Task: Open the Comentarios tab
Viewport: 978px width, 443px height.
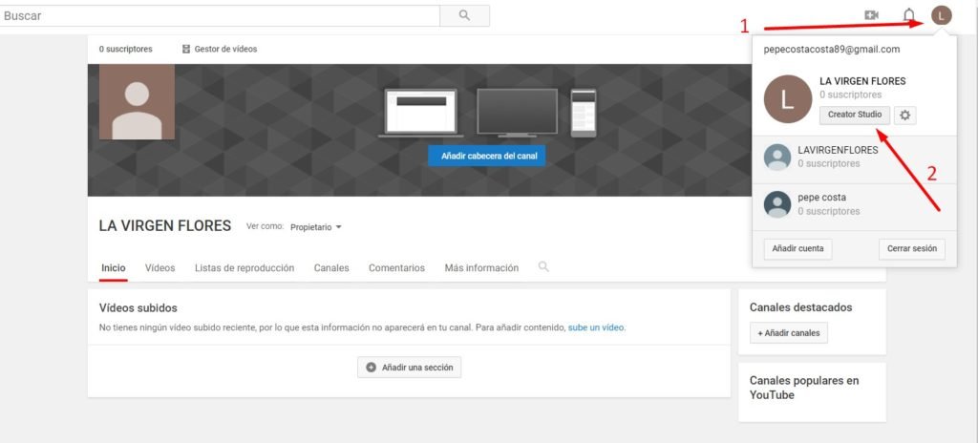Action: tap(396, 267)
